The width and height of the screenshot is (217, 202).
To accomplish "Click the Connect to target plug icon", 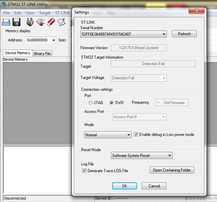I will tap(30, 22).
